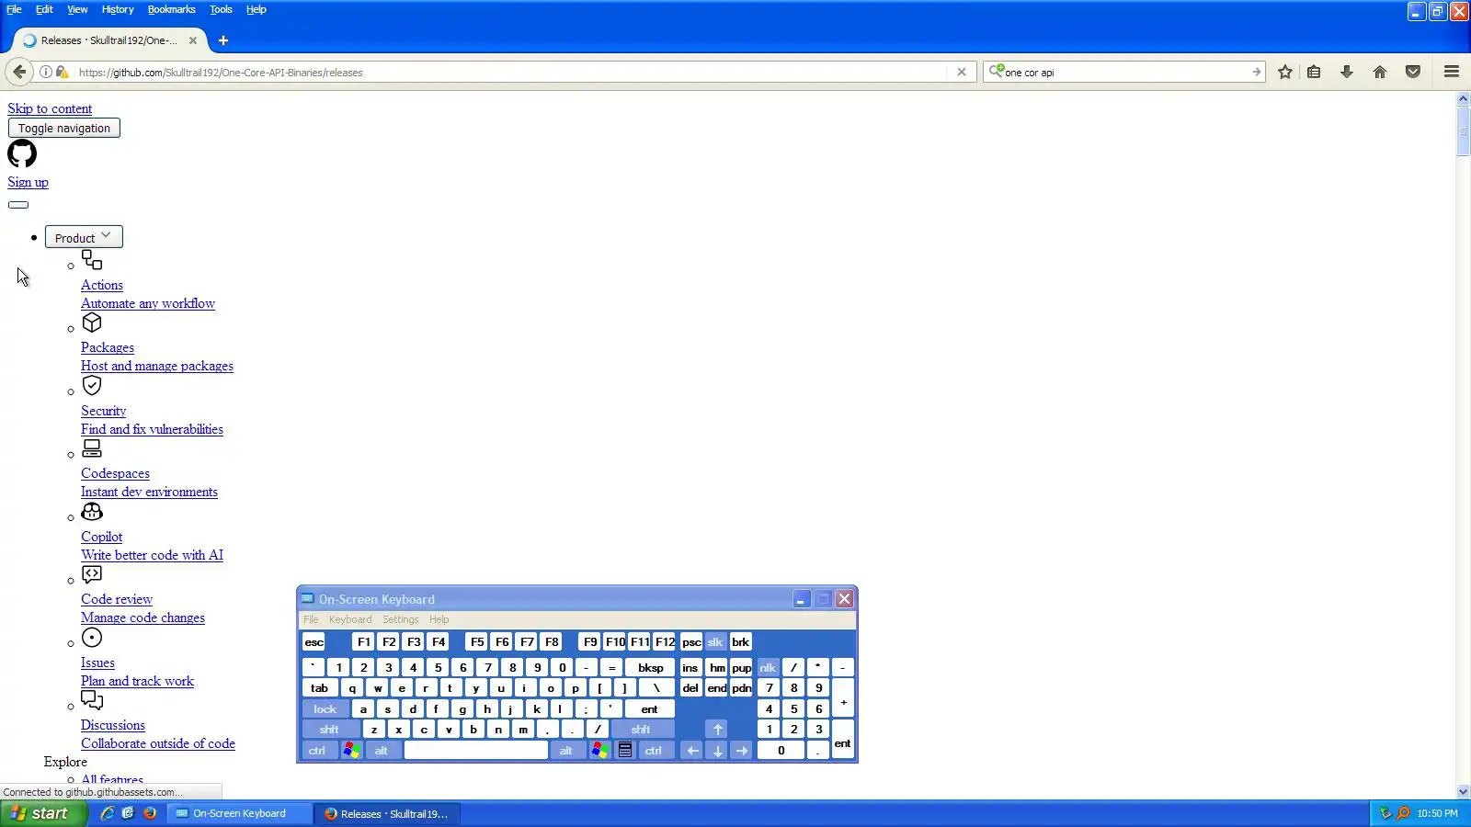Open the downloads arrow icon

[1347, 72]
